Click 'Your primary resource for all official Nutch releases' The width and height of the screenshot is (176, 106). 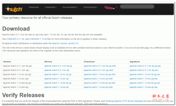(37, 18)
